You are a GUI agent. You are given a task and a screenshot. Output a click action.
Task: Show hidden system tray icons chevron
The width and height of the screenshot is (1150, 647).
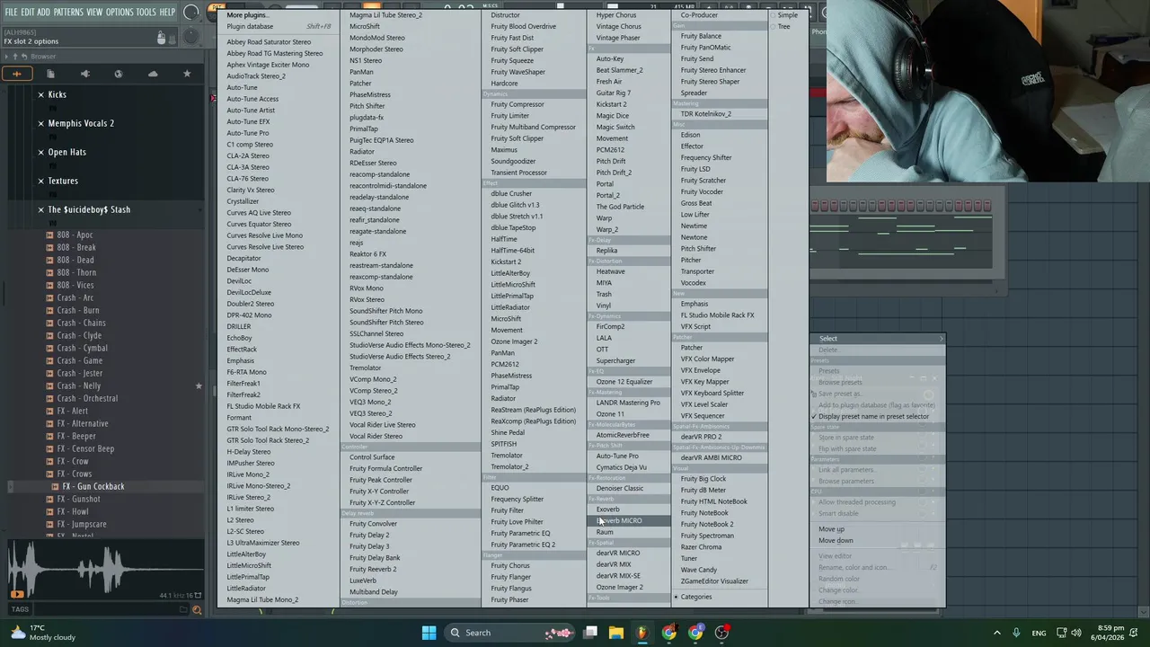[x=996, y=633]
